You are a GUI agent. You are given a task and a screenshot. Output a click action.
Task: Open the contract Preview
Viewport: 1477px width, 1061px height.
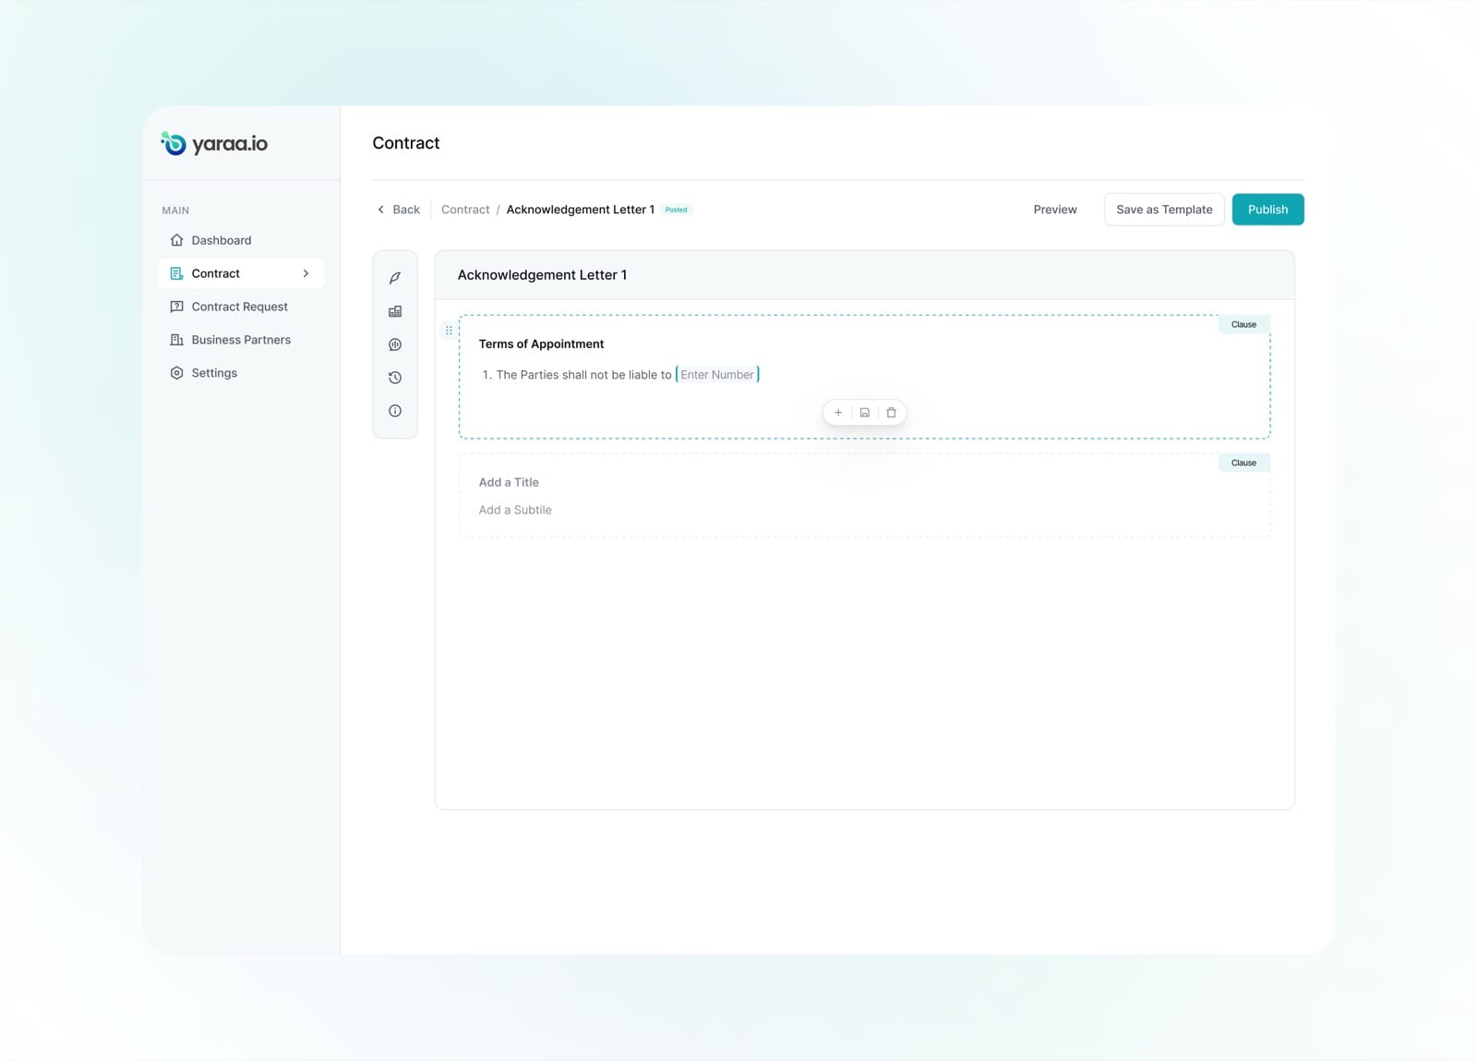click(x=1055, y=210)
